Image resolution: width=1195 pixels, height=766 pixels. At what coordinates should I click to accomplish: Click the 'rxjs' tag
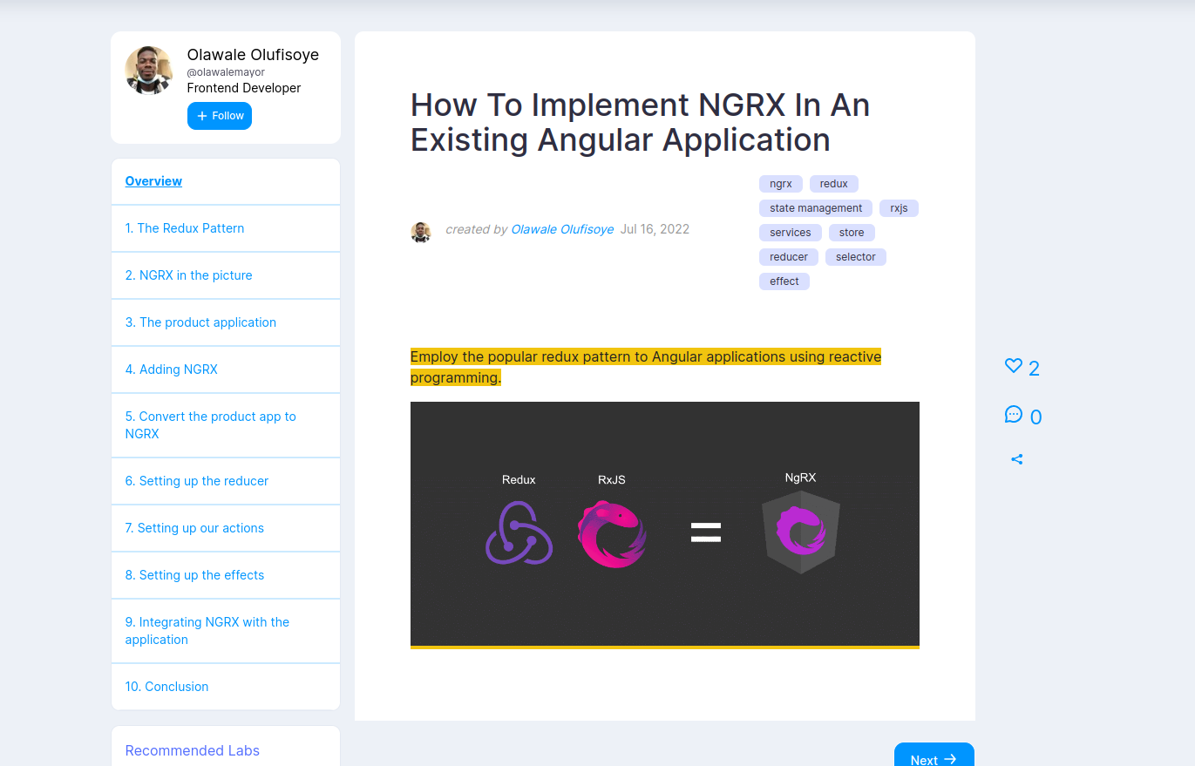pos(900,208)
